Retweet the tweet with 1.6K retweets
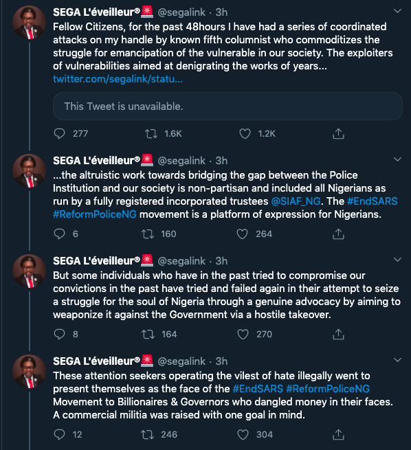 [151, 134]
